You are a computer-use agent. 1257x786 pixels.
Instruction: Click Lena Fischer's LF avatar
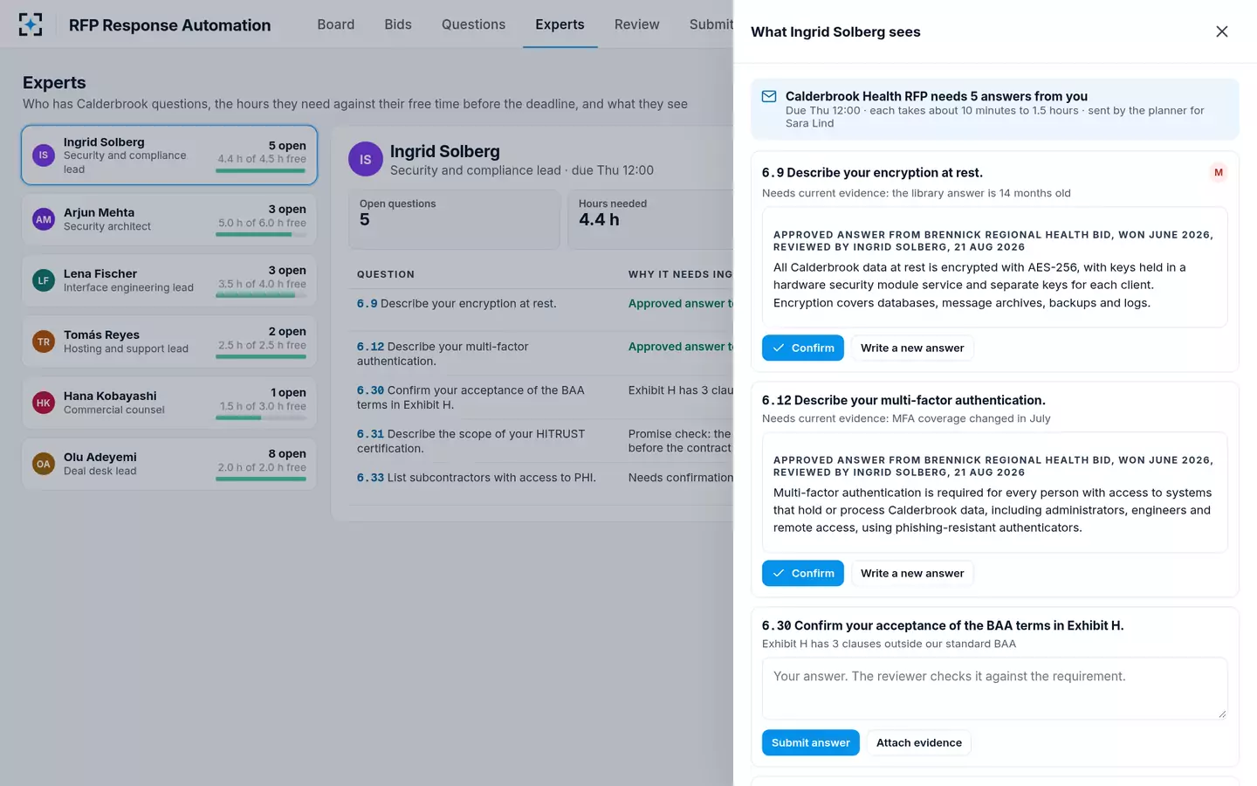44,280
